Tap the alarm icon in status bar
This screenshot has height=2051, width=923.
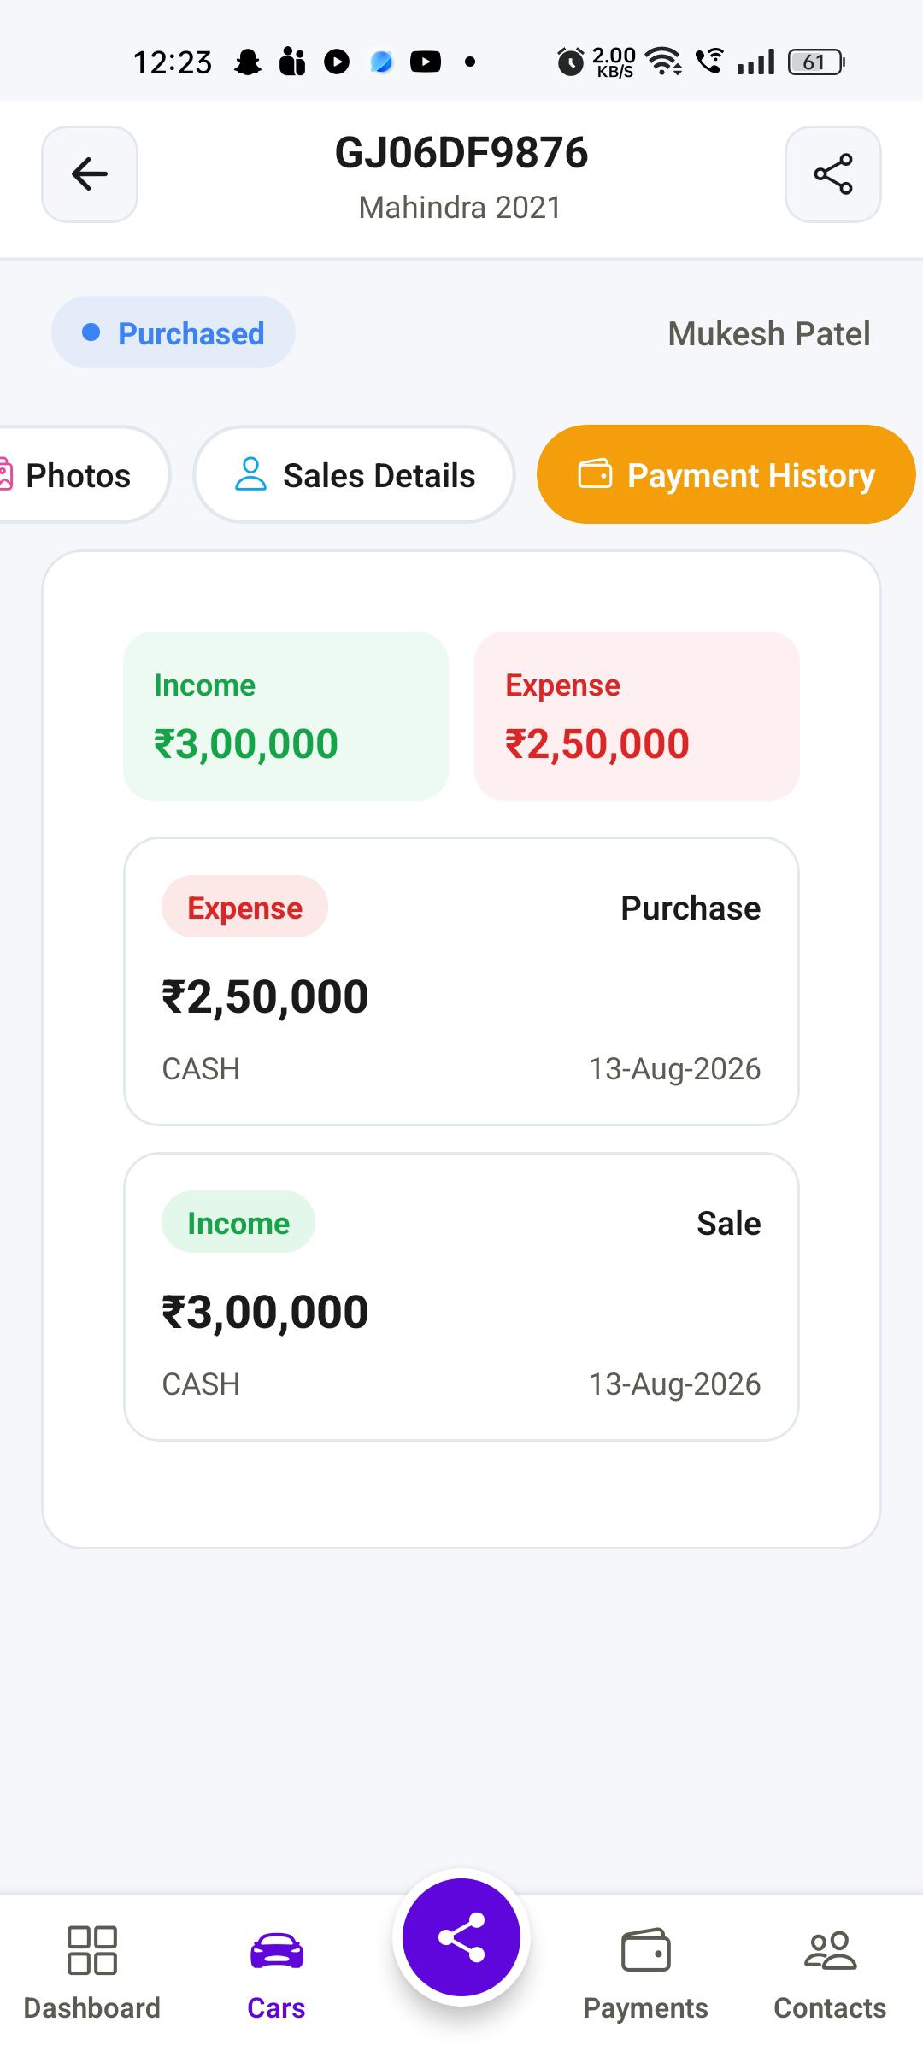570,62
